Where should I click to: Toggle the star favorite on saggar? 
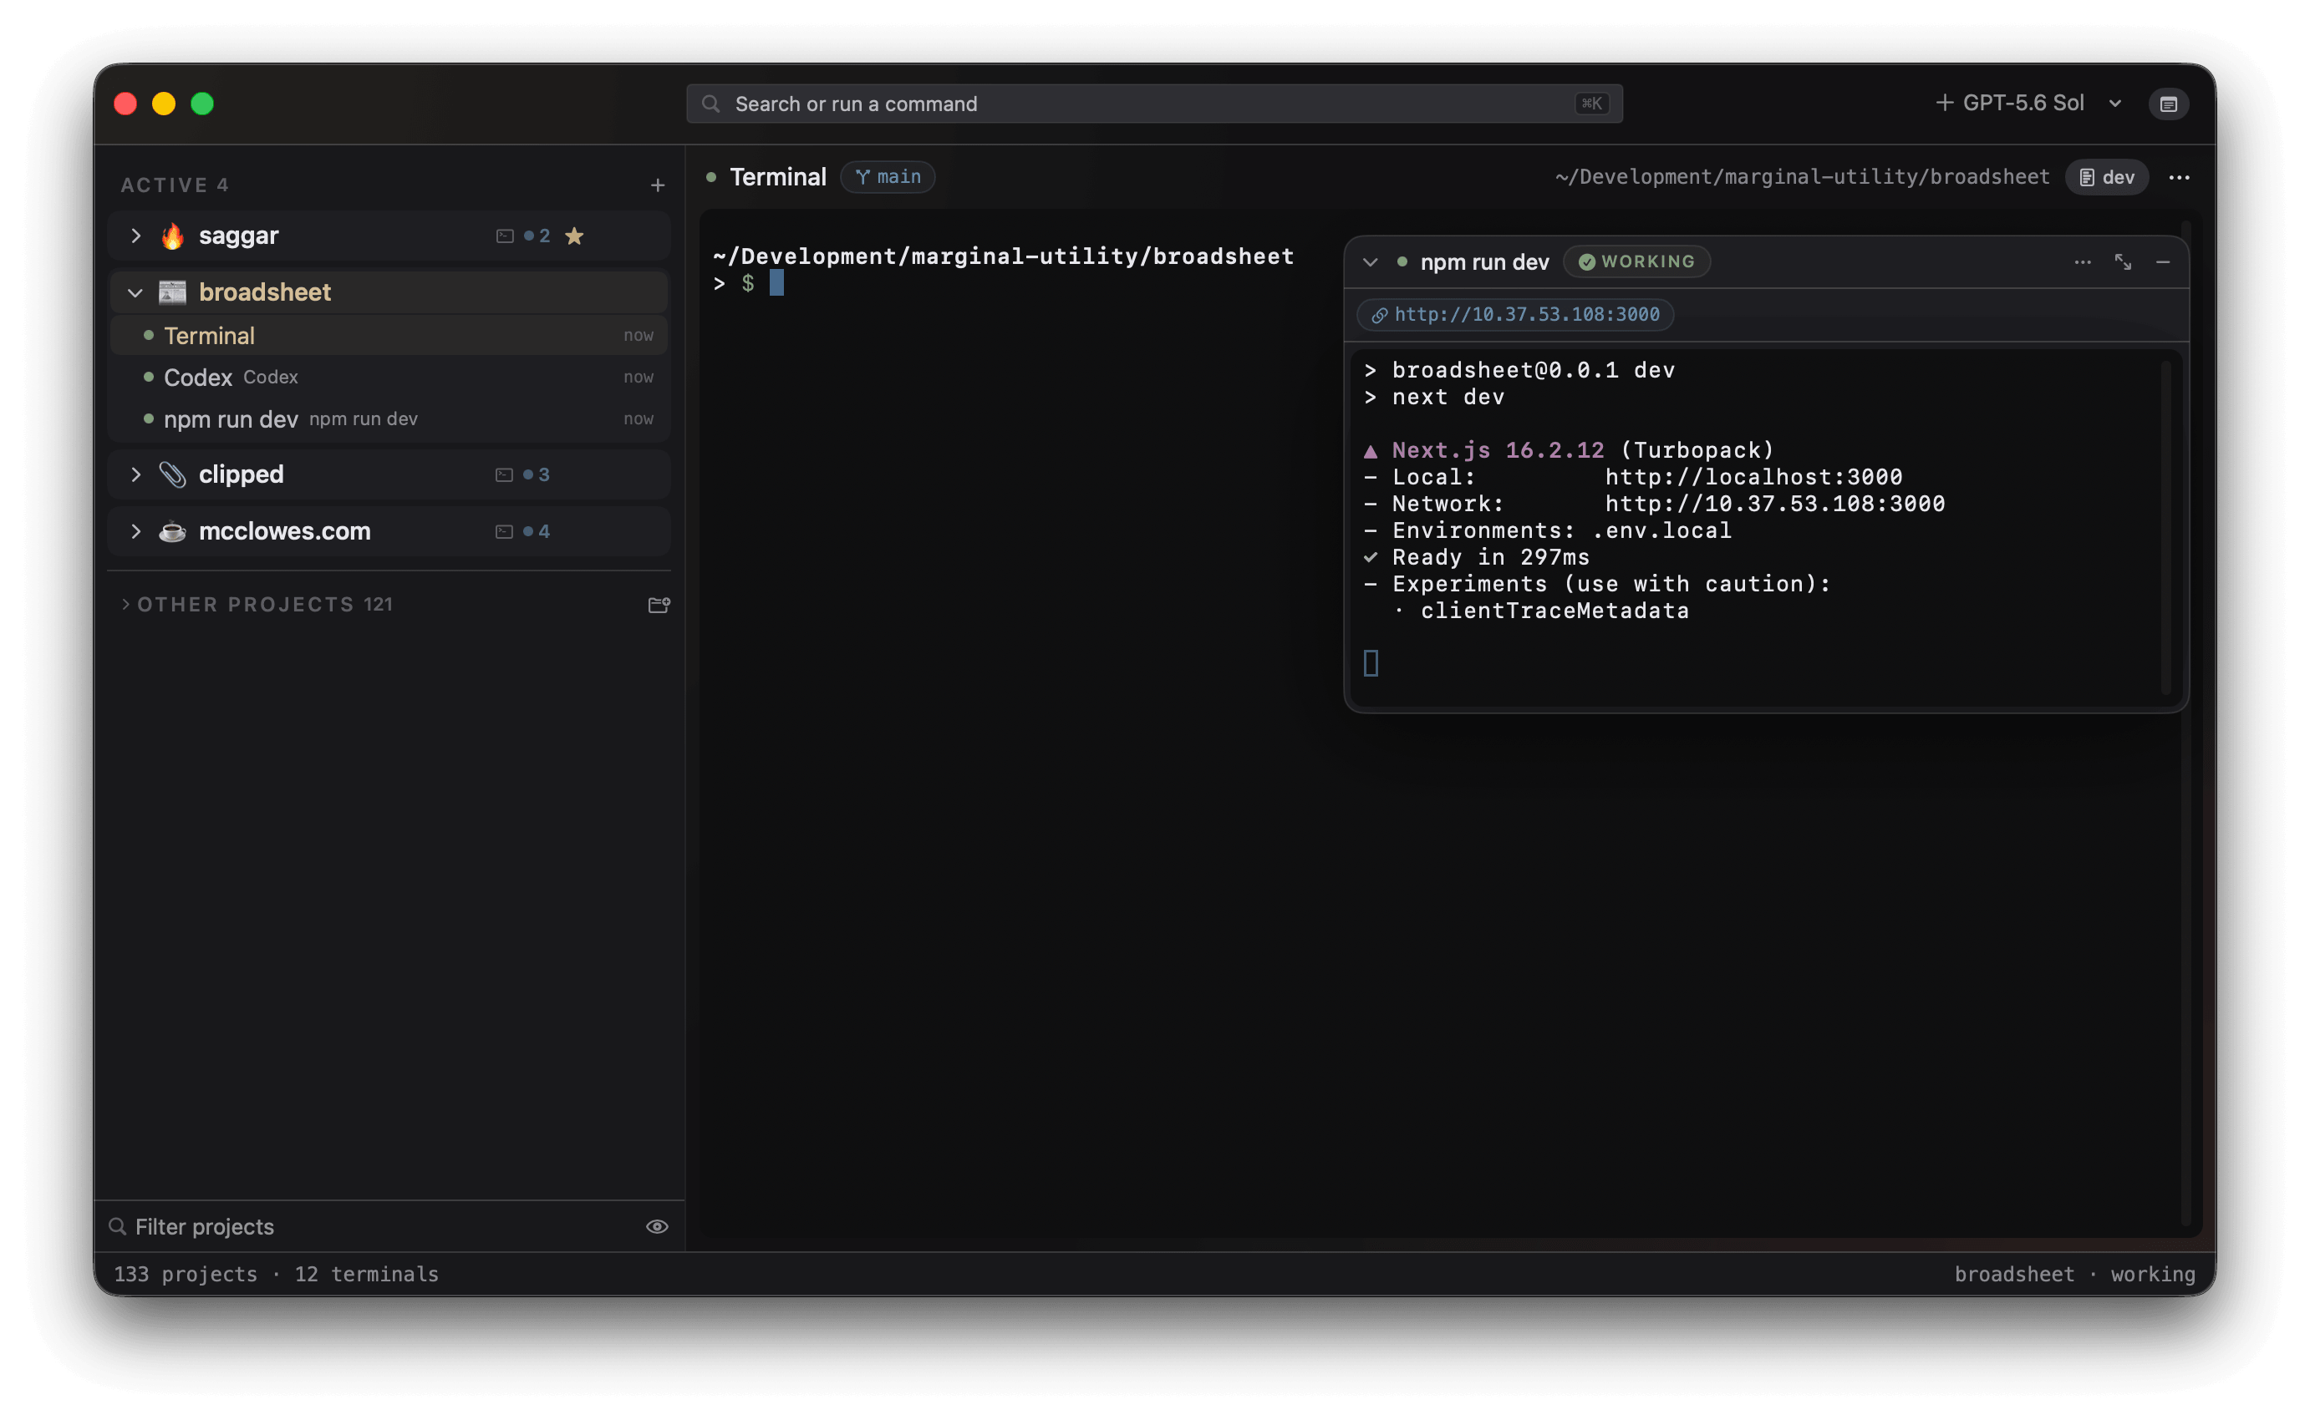574,236
